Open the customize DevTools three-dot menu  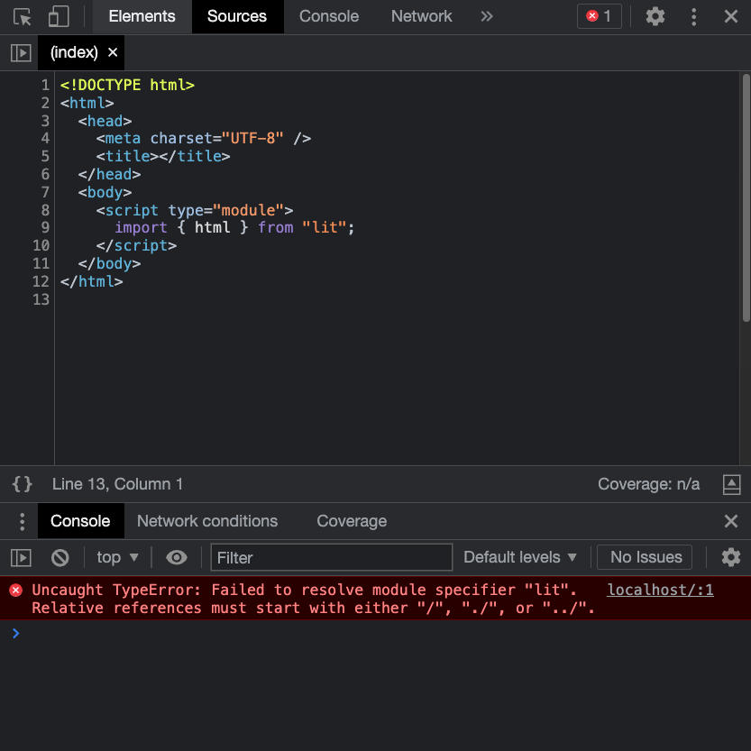[693, 16]
